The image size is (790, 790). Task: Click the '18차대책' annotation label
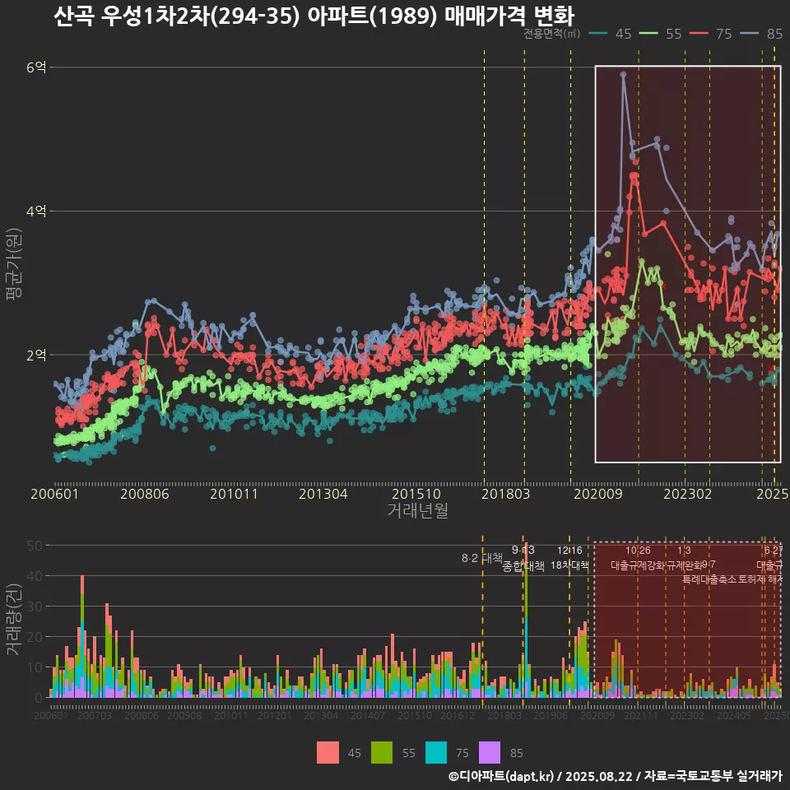(x=569, y=565)
